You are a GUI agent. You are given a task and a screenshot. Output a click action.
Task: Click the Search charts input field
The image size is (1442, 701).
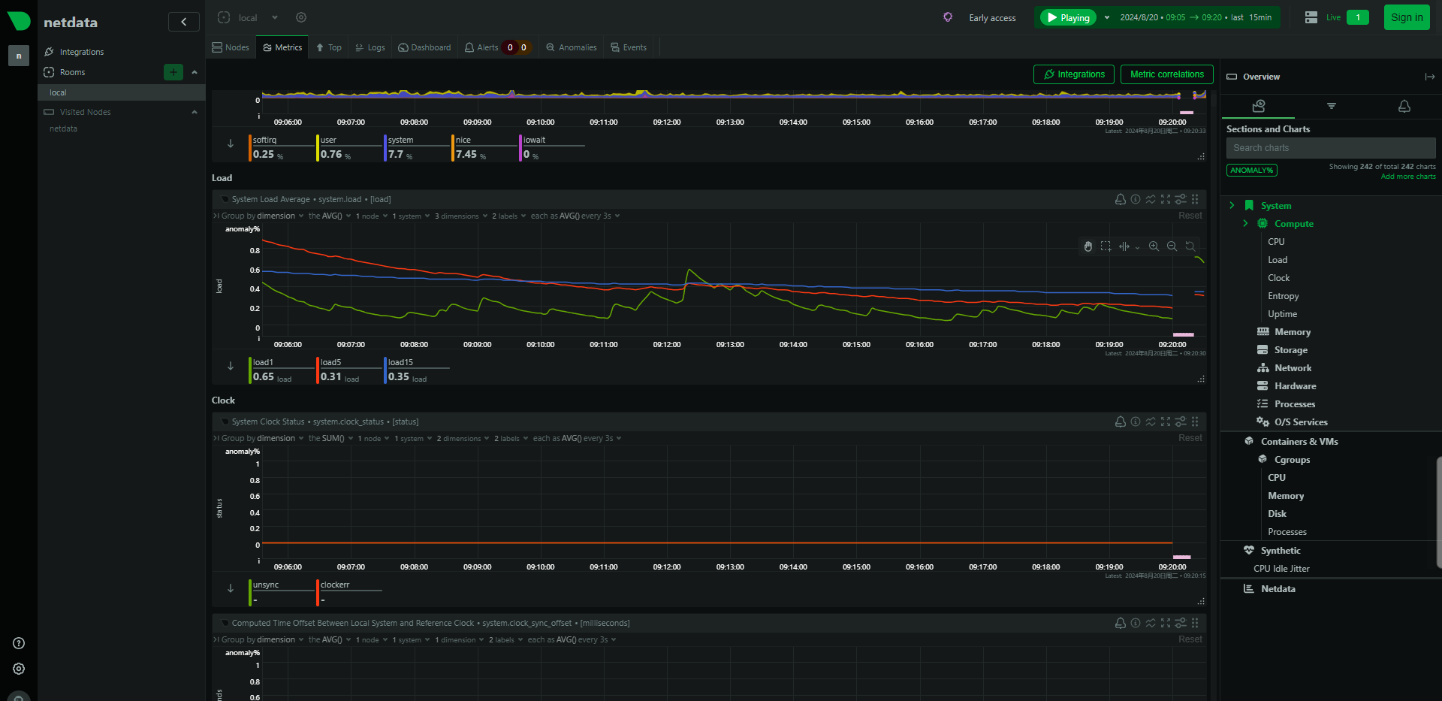point(1330,148)
